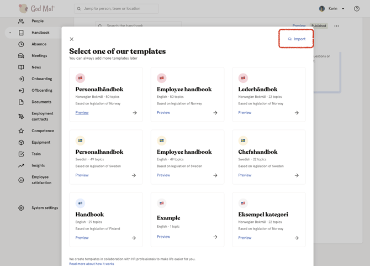The width and height of the screenshot is (370, 266).
Task: Open Read more about how it works
Action: [x=92, y=264]
